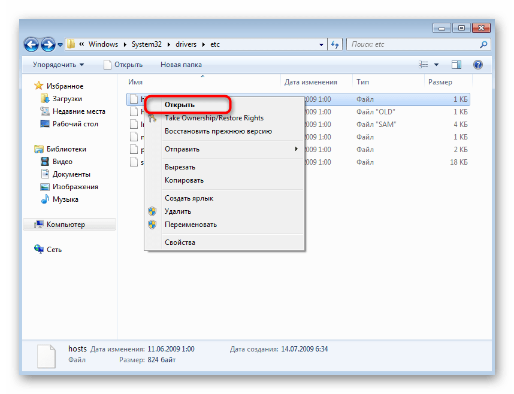Open the Упорядочить dropdown menu
The height and width of the screenshot is (394, 514).
pyautogui.click(x=58, y=65)
